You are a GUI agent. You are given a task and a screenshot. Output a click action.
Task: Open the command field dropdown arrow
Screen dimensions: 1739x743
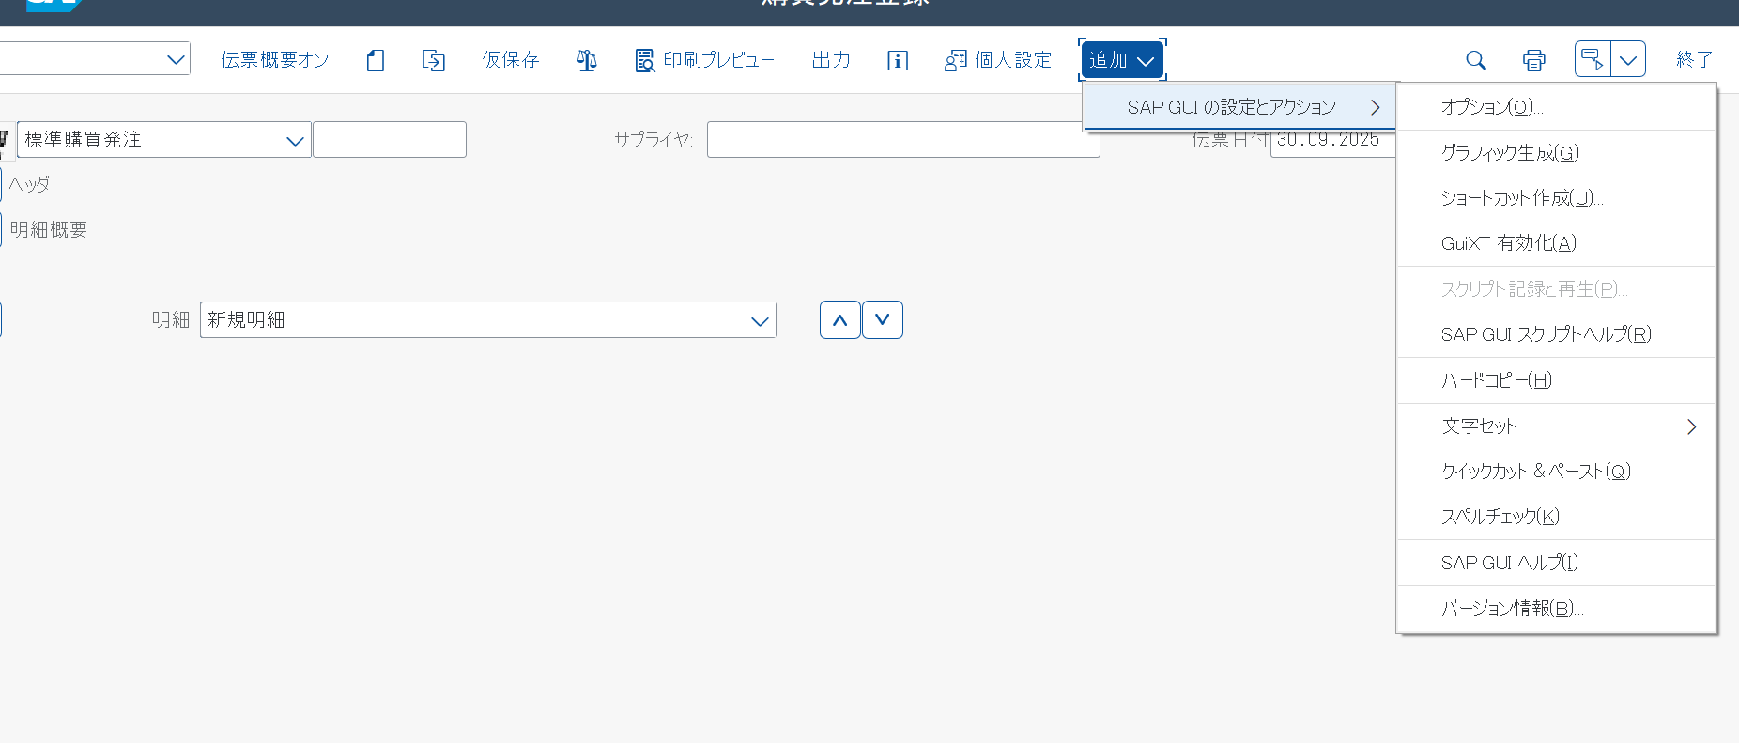point(175,59)
